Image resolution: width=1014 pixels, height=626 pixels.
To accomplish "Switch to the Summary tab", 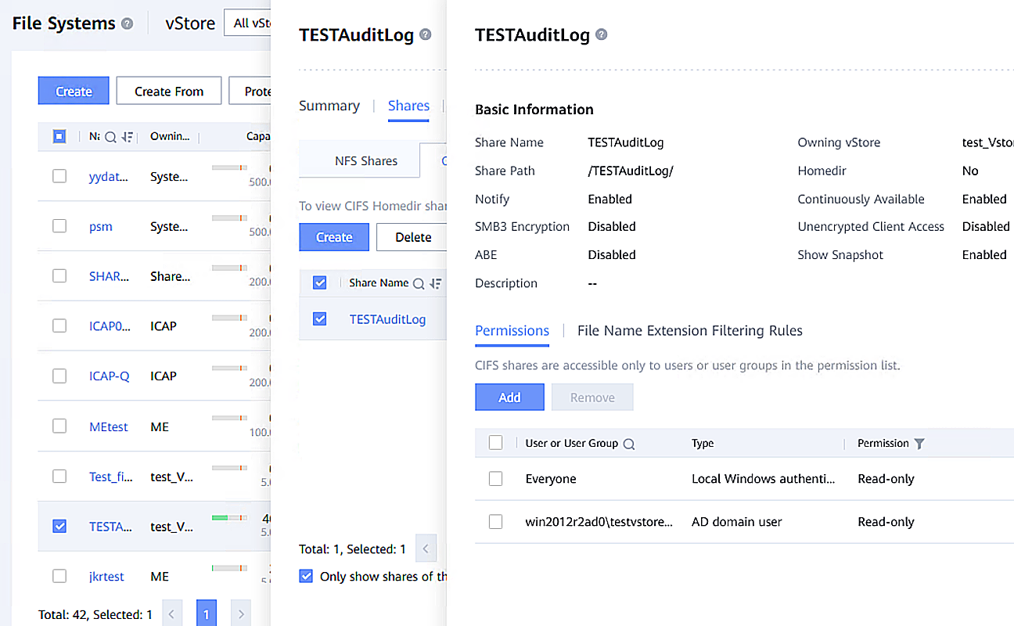I will click(x=329, y=105).
